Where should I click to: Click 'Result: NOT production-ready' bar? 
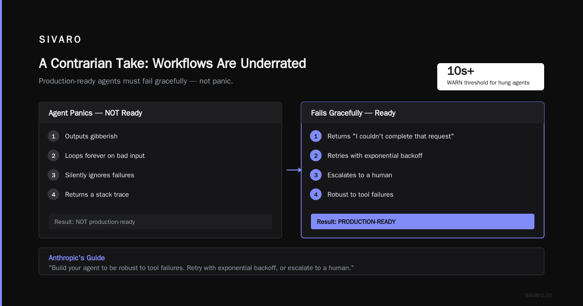[160, 221]
